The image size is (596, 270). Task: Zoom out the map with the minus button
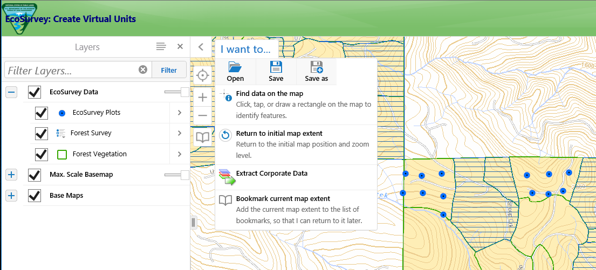click(x=203, y=115)
